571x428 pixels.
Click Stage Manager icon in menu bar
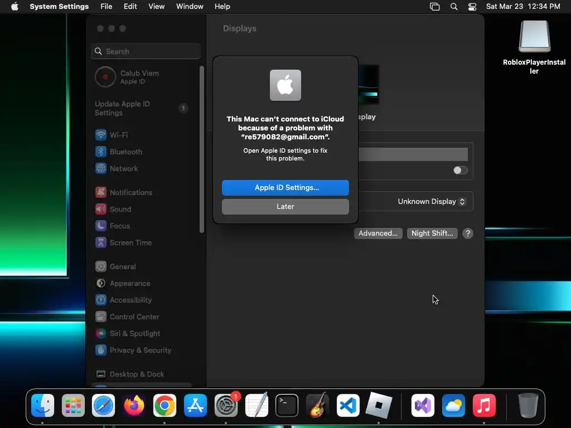434,7
